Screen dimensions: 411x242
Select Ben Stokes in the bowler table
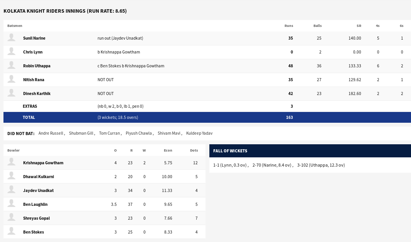(34, 232)
